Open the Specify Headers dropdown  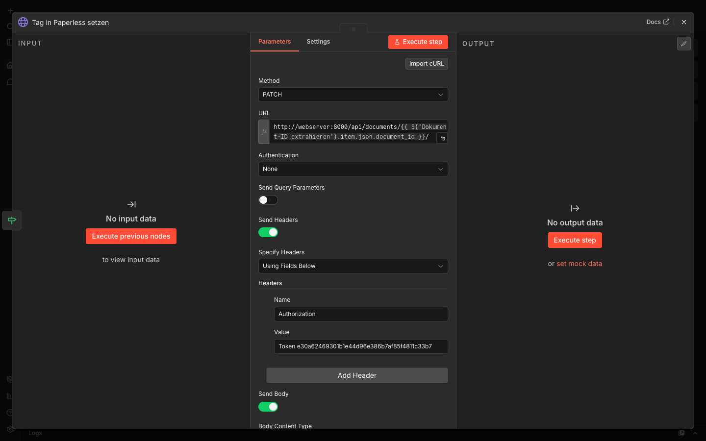click(x=353, y=266)
